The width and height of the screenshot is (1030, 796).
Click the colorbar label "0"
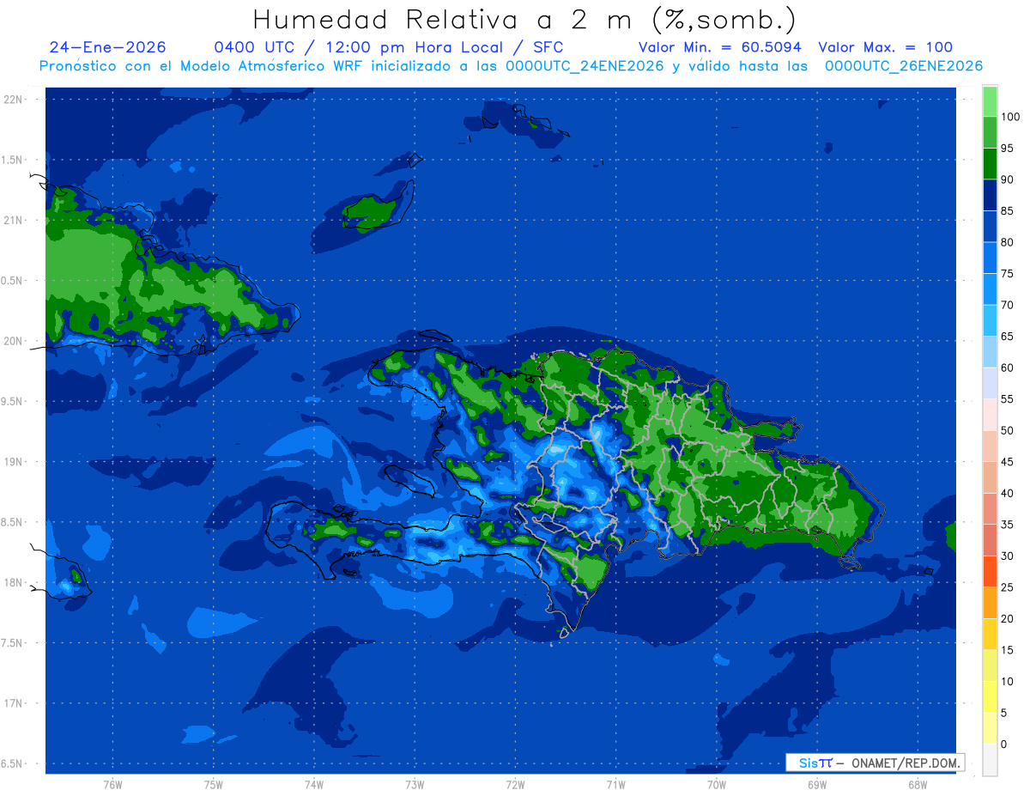(x=1004, y=744)
